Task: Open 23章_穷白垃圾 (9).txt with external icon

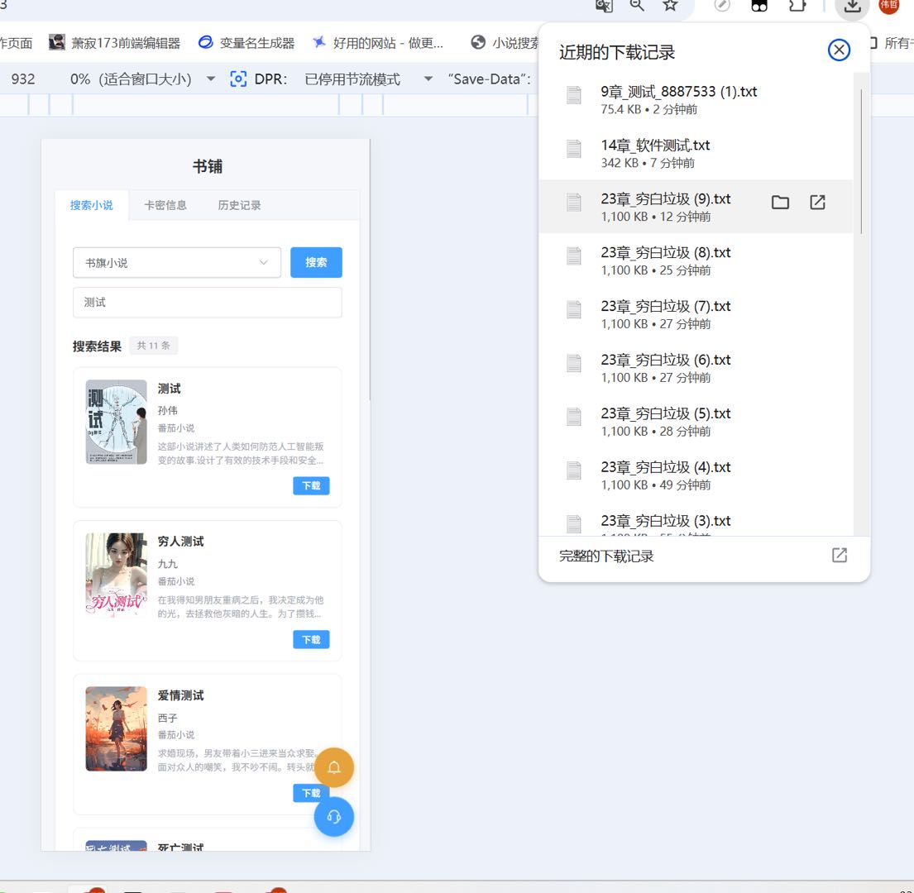Action: [817, 203]
